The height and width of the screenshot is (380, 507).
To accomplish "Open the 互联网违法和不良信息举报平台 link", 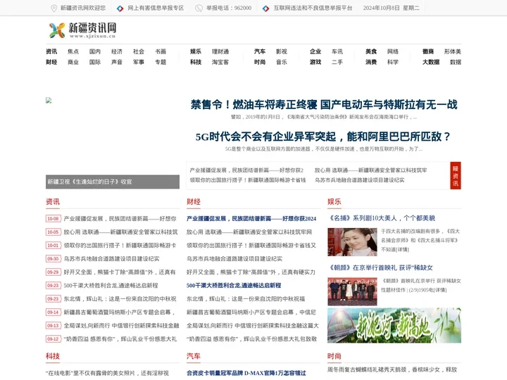I will tap(313, 8).
